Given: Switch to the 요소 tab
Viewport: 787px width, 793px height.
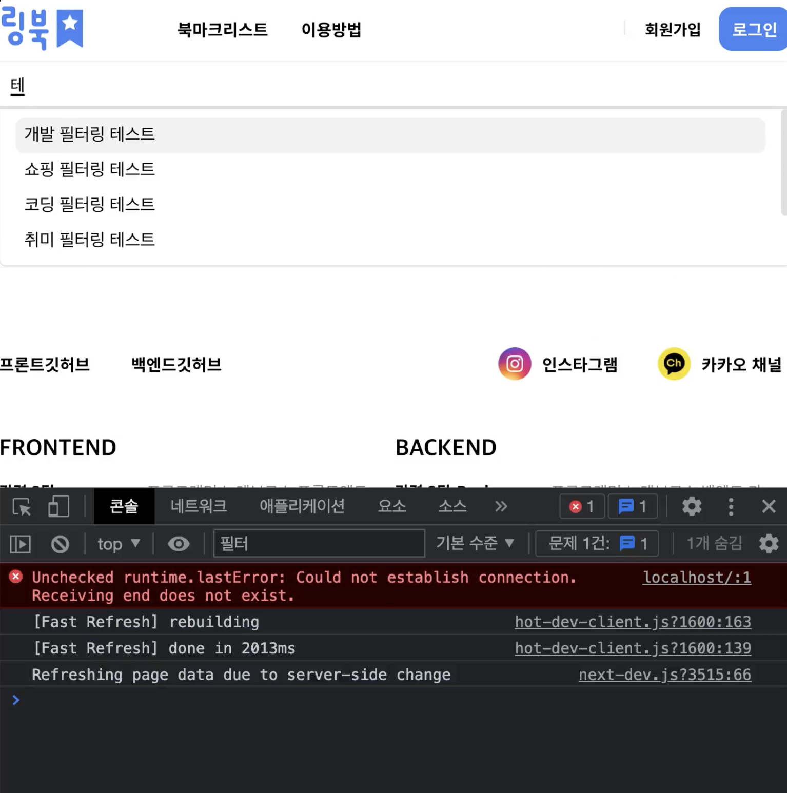Looking at the screenshot, I should [x=392, y=506].
